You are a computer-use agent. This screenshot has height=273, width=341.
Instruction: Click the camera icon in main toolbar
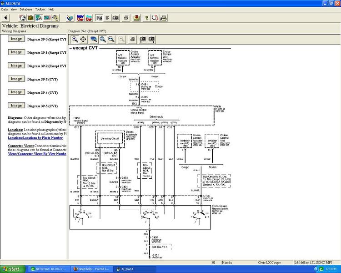pyautogui.click(x=115, y=18)
